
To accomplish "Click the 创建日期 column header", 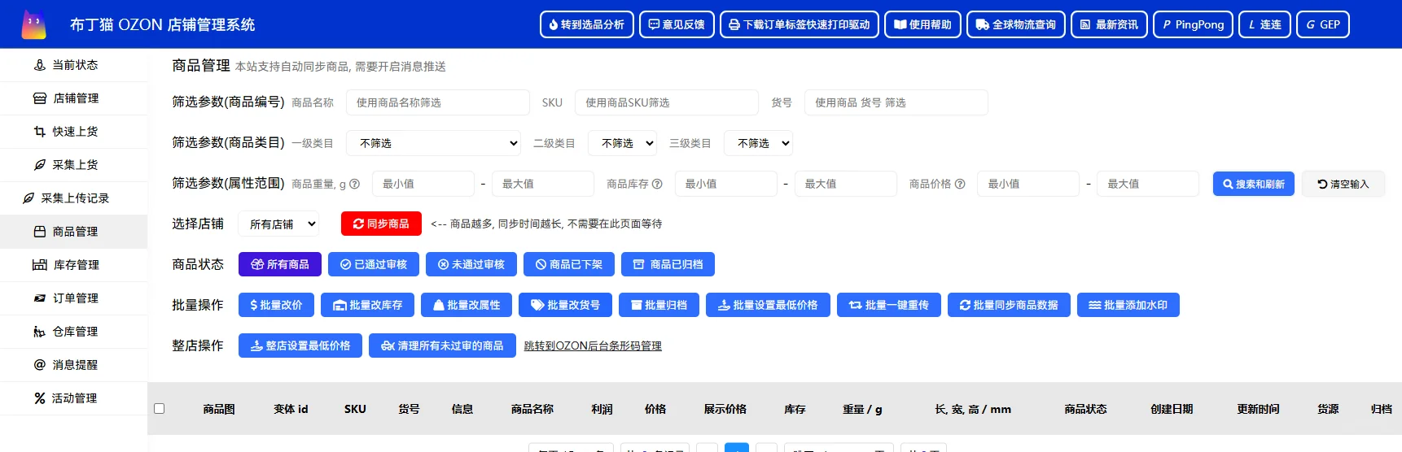I will coord(1172,409).
